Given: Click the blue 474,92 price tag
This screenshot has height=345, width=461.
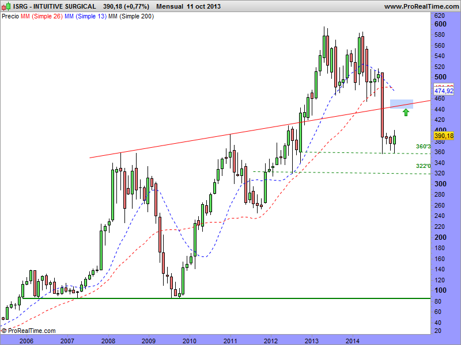Looking at the screenshot, I should pos(444,91).
